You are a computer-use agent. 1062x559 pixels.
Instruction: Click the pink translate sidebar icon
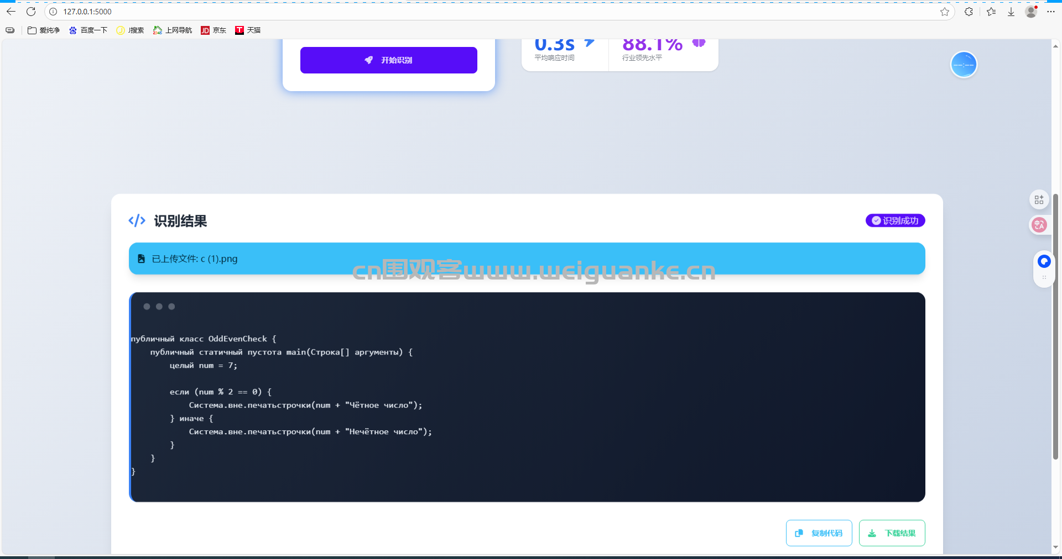point(1039,225)
